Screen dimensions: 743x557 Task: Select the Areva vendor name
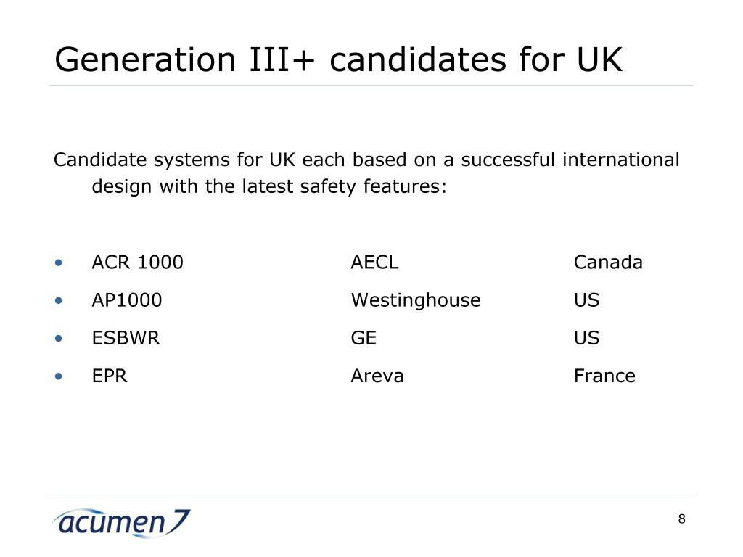tap(377, 376)
